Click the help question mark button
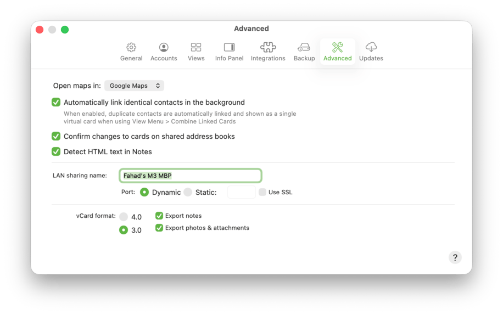The height and width of the screenshot is (315, 503). [x=455, y=257]
